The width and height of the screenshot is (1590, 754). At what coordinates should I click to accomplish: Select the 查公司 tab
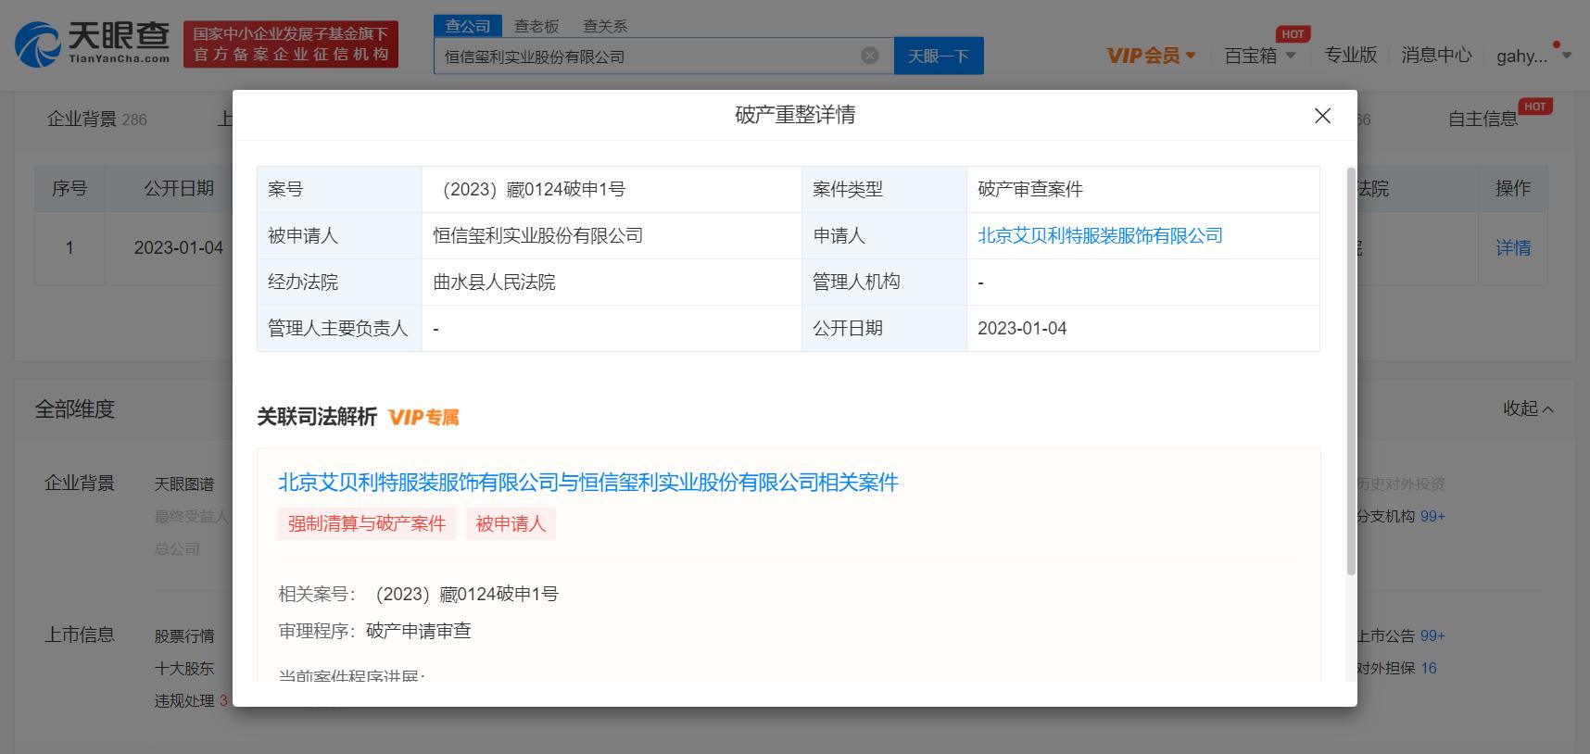coord(468,26)
